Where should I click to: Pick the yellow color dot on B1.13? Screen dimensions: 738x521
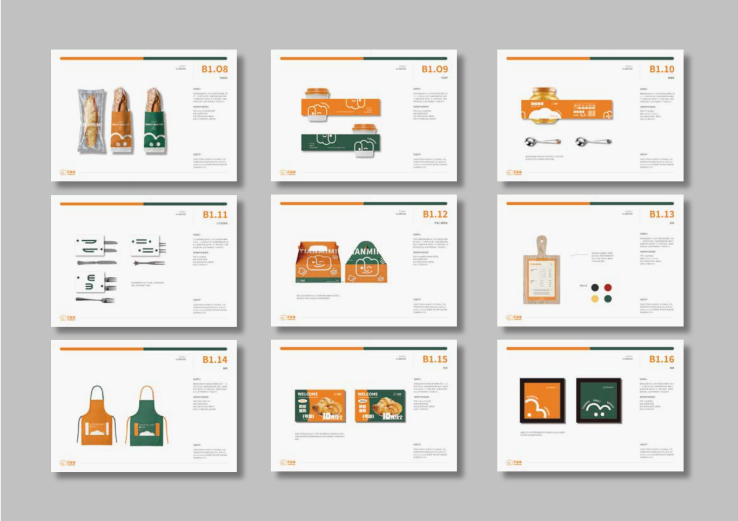click(595, 299)
